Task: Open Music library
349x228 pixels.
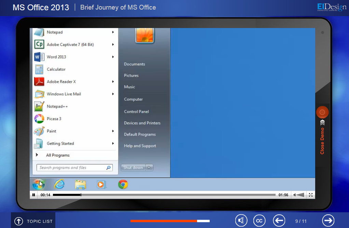Action: click(x=129, y=87)
